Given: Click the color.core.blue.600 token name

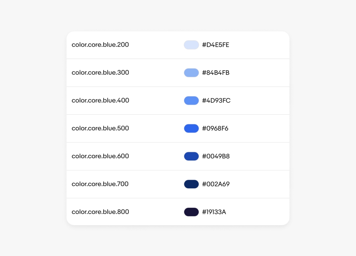Looking at the screenshot, I should [100, 156].
